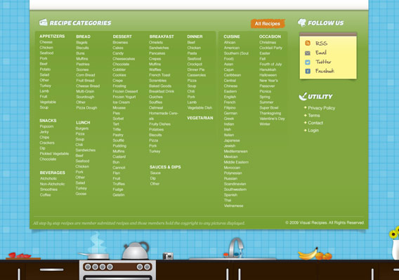Open Thanksgiving under Occasion

pyautogui.click(x=270, y=113)
